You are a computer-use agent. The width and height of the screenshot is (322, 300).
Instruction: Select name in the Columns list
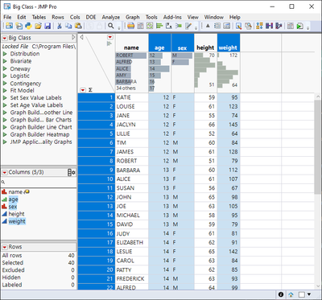15,192
